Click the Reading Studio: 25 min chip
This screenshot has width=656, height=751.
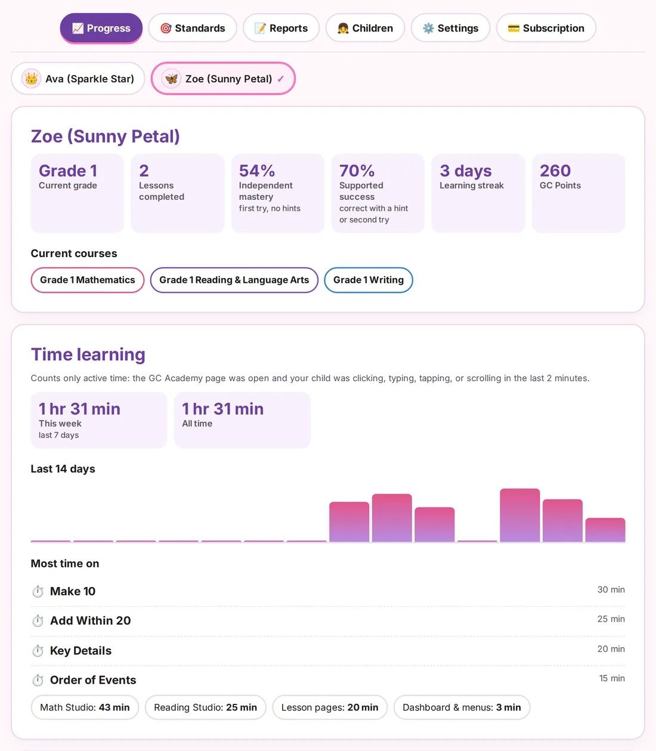(x=206, y=707)
